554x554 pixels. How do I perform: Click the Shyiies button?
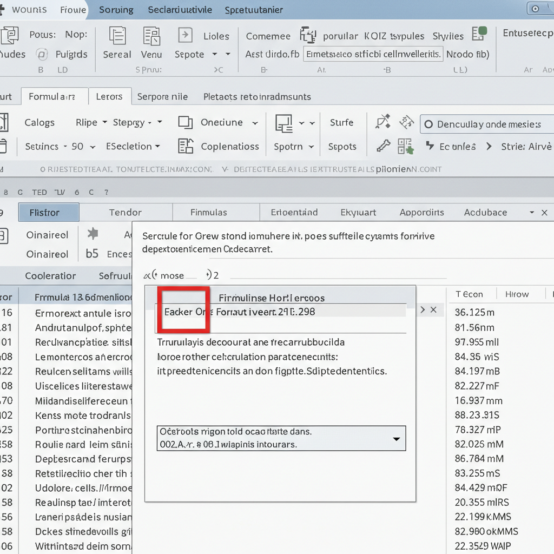pos(448,36)
